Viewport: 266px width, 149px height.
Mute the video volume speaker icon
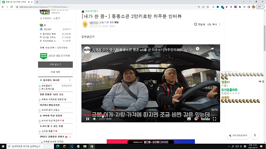(x=94, y=119)
